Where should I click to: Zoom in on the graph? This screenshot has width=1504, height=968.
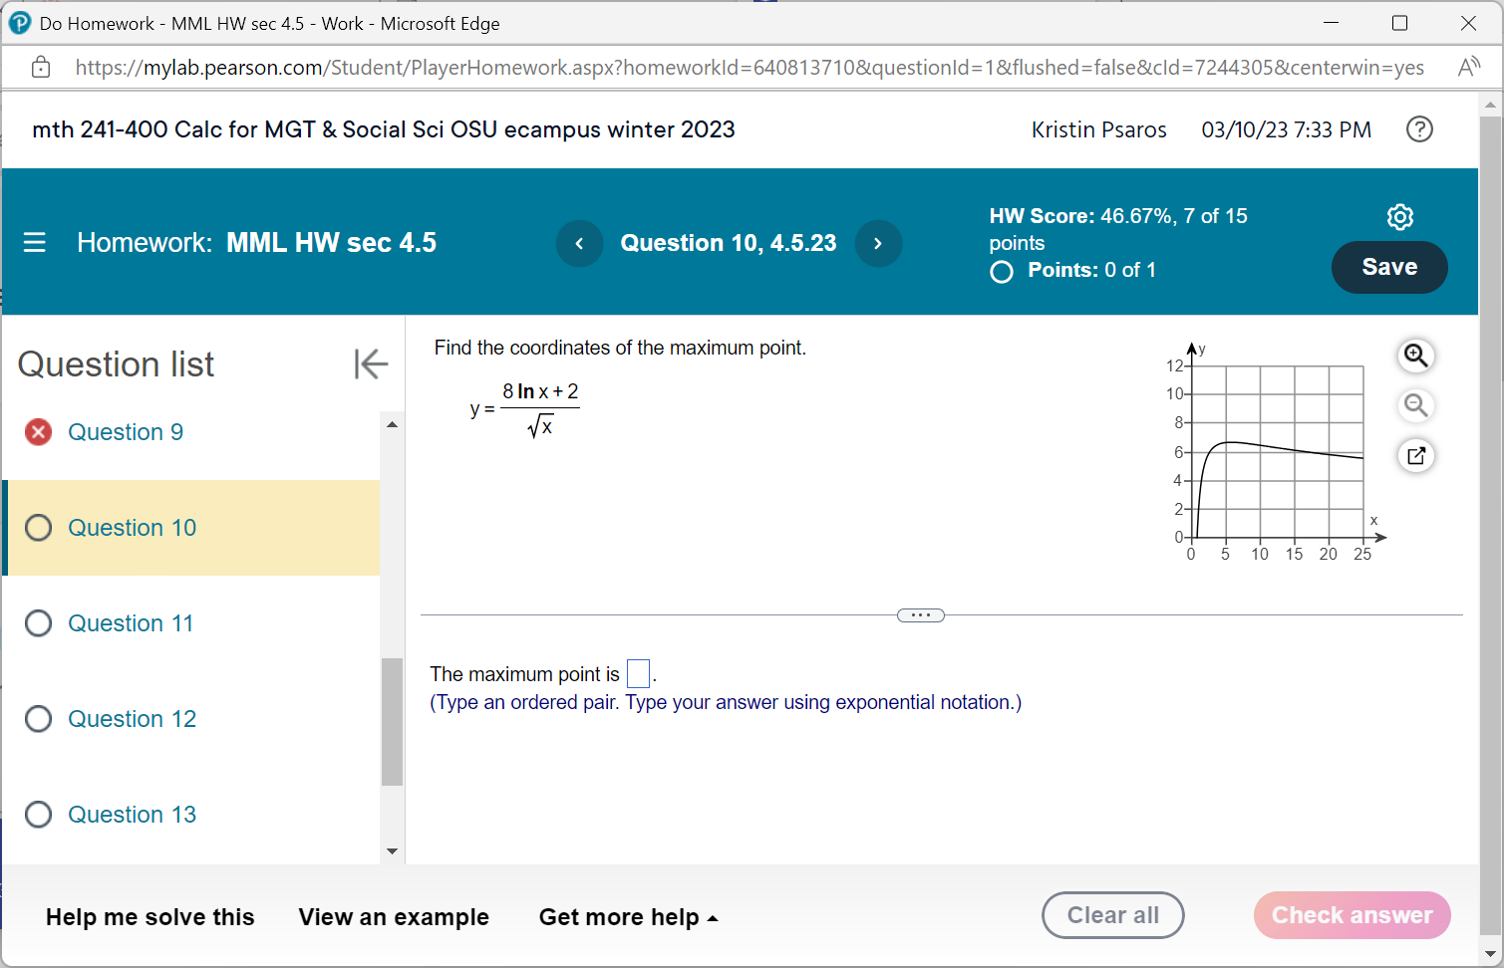click(1416, 356)
